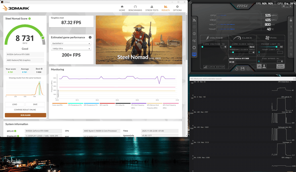The image size is (296, 172).
Task: Go to the Benchmarks tab
Action: (x=136, y=8)
